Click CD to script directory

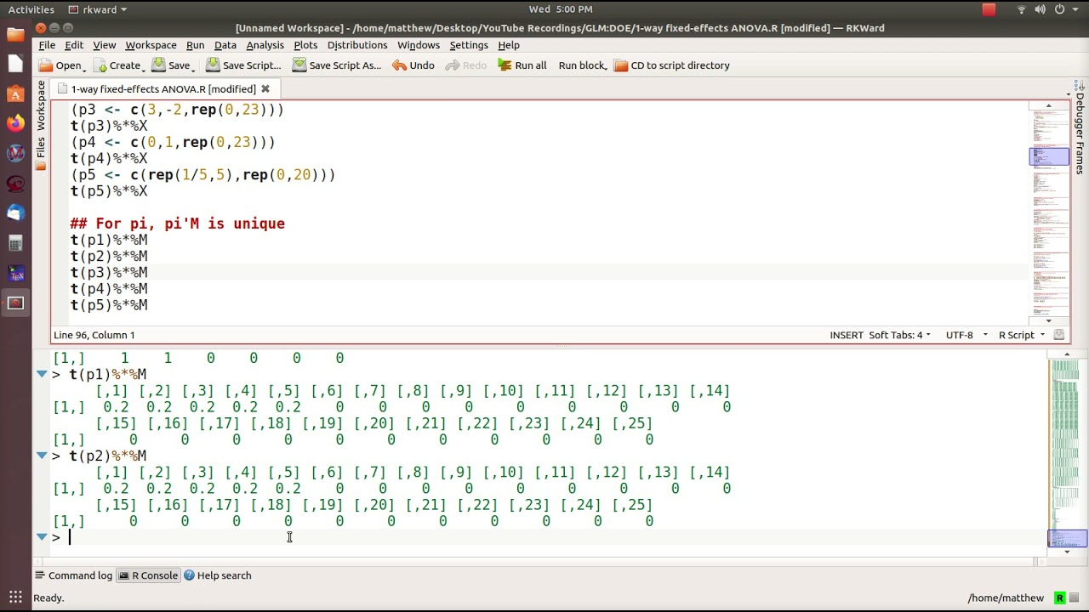click(672, 65)
